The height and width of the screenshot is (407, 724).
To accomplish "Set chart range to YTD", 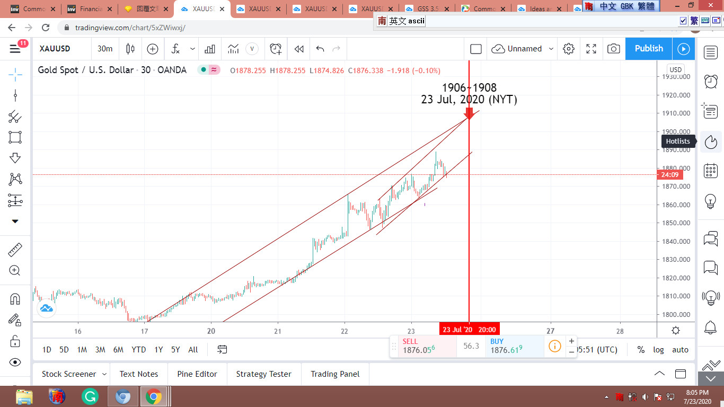I will 139,349.
